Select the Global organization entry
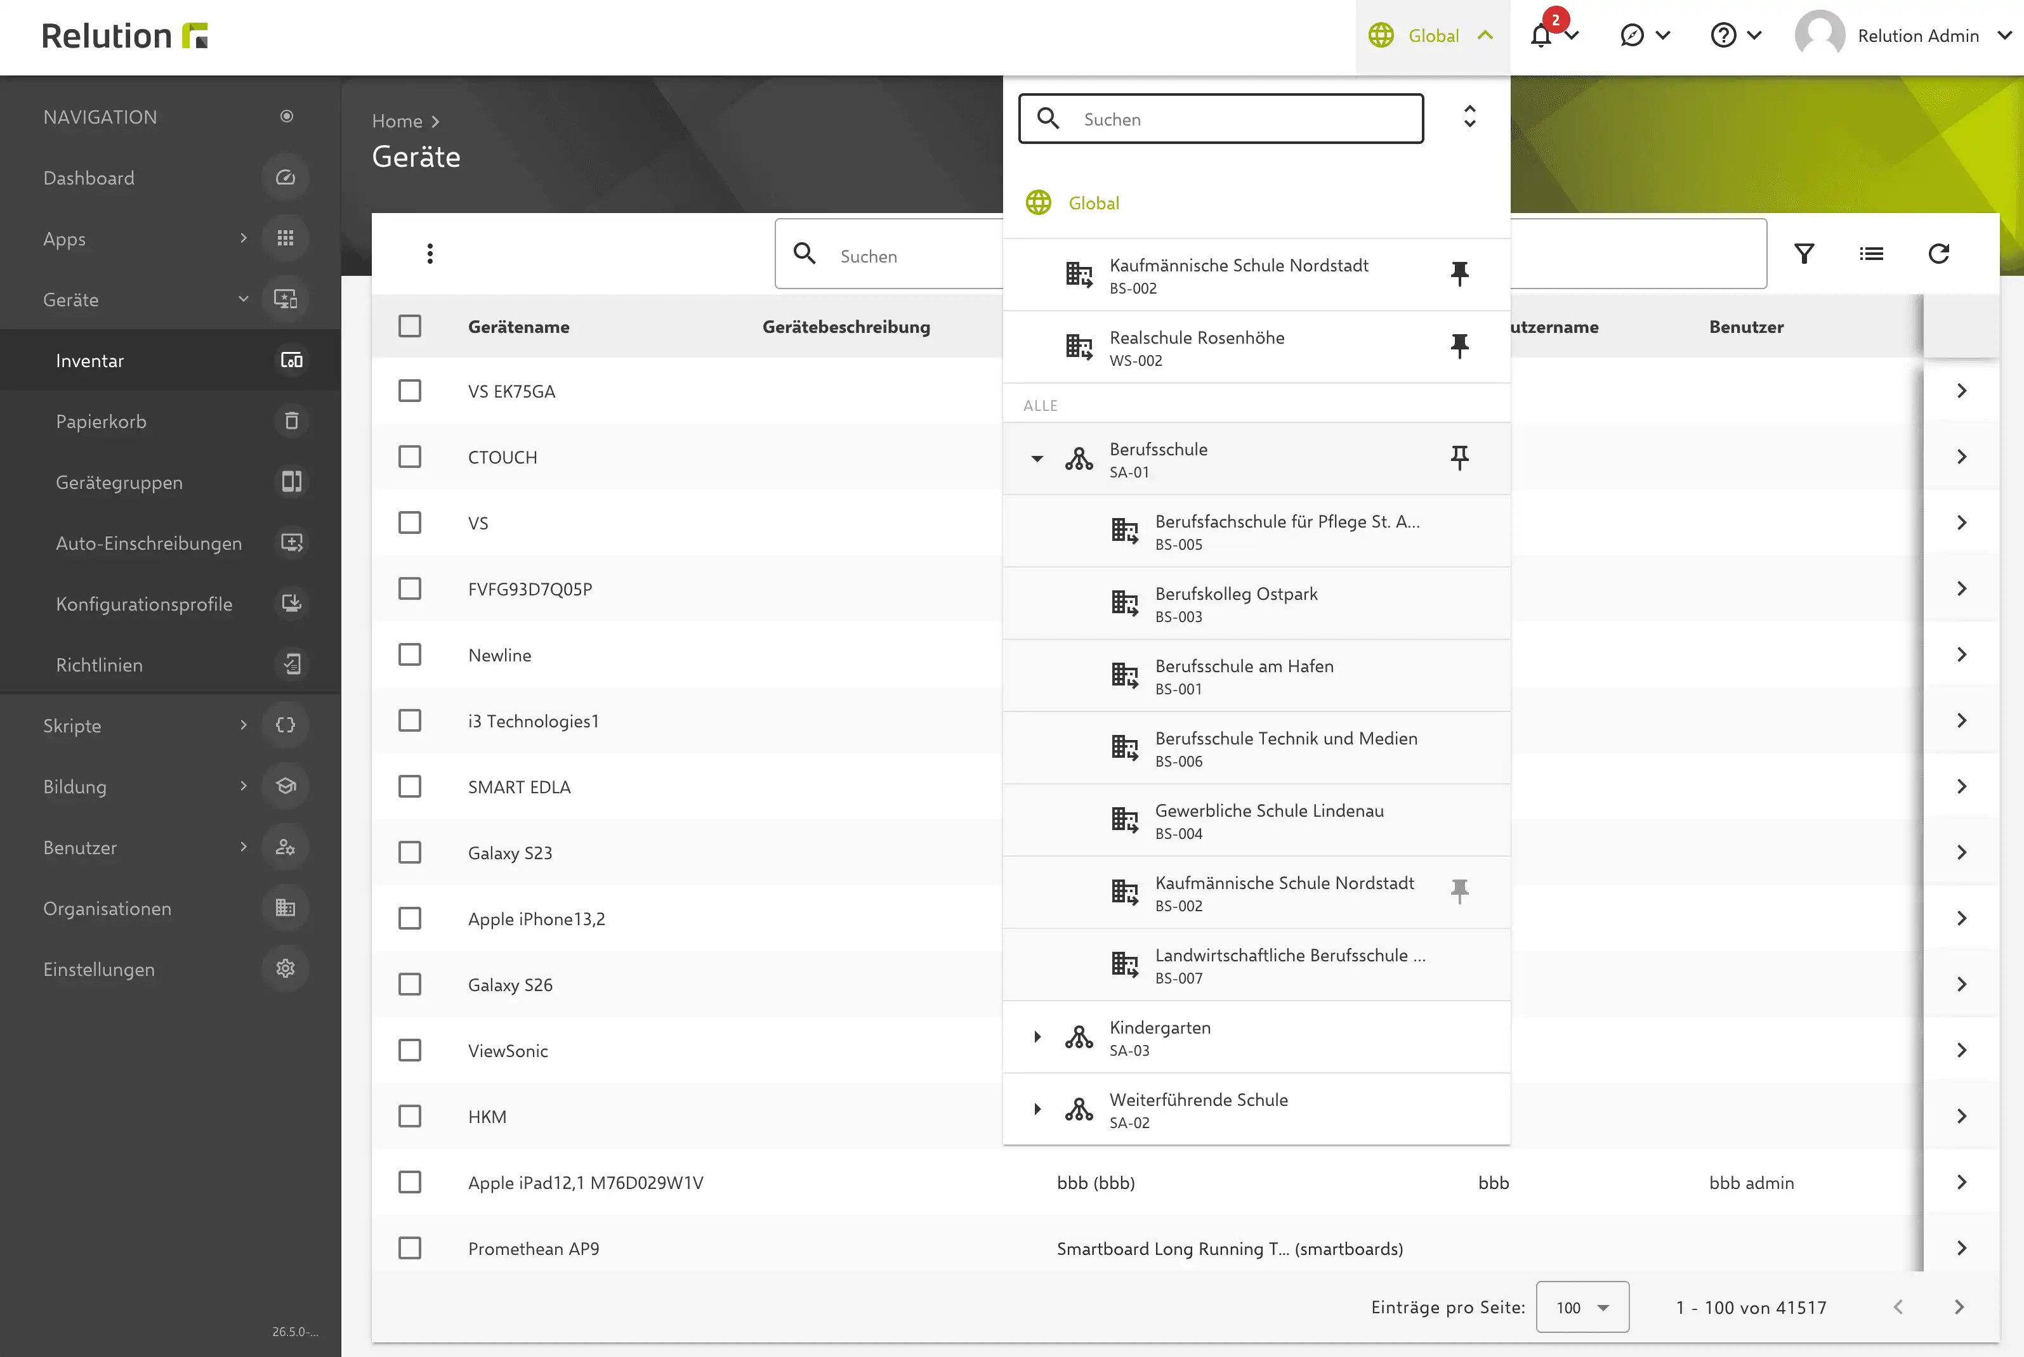 click(1257, 202)
